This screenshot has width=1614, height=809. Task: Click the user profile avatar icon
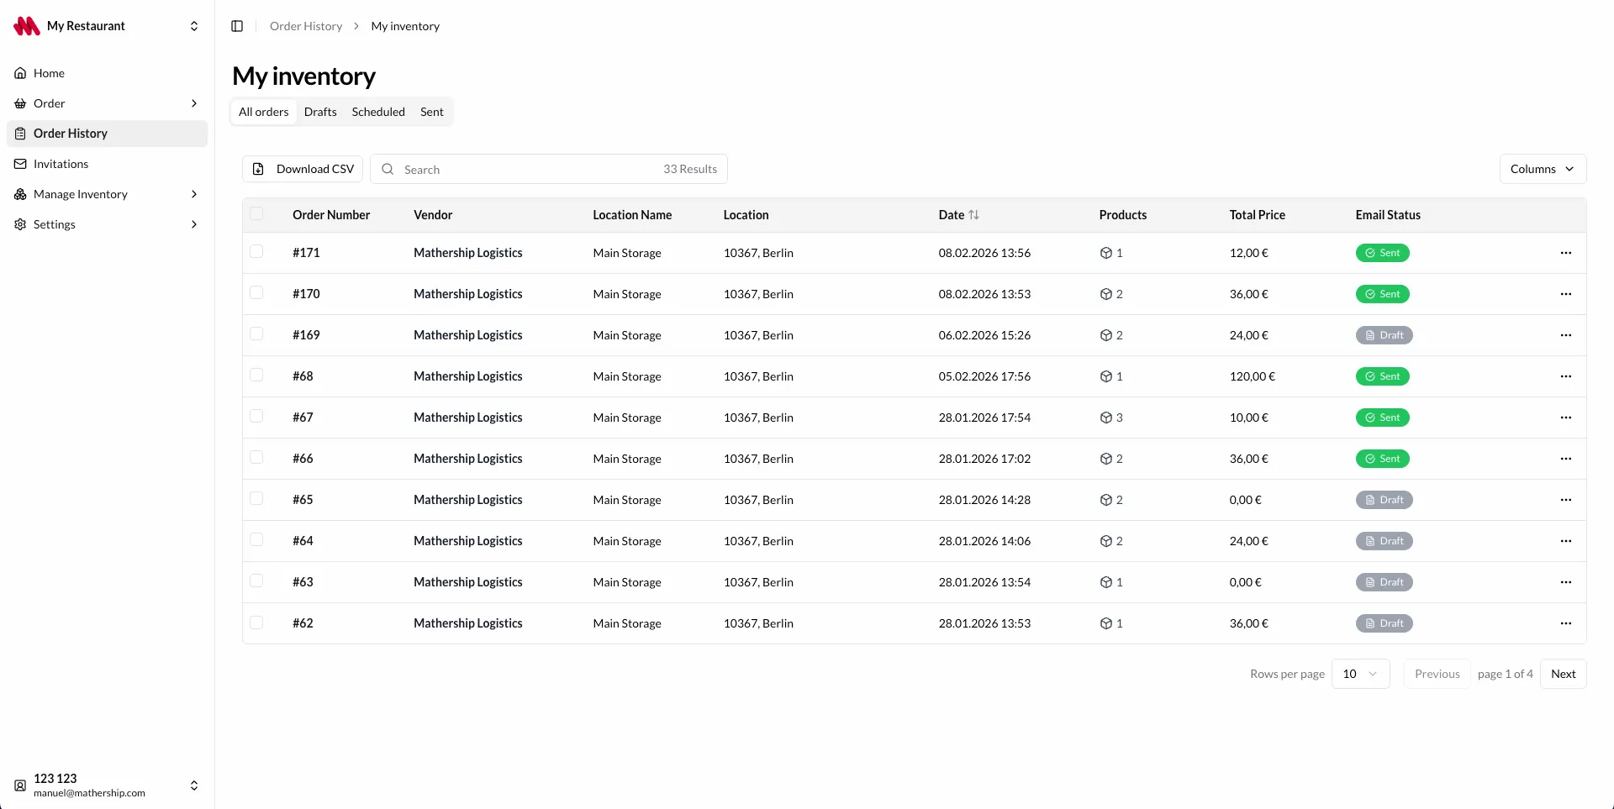(20, 785)
